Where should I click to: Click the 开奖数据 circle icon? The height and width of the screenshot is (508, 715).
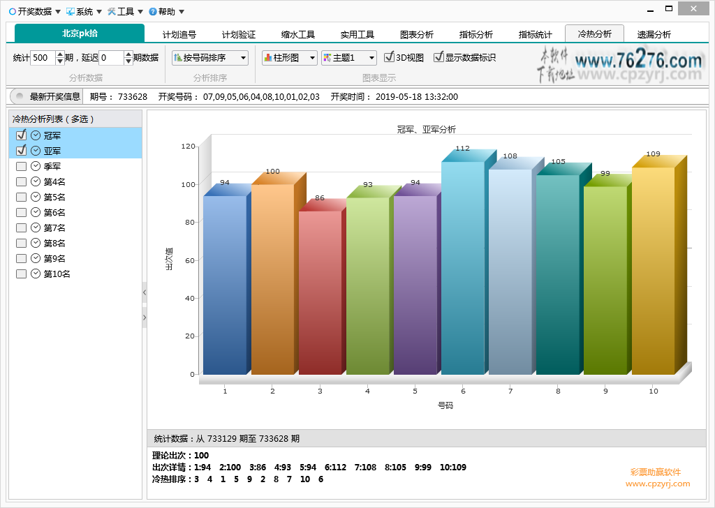[13, 11]
